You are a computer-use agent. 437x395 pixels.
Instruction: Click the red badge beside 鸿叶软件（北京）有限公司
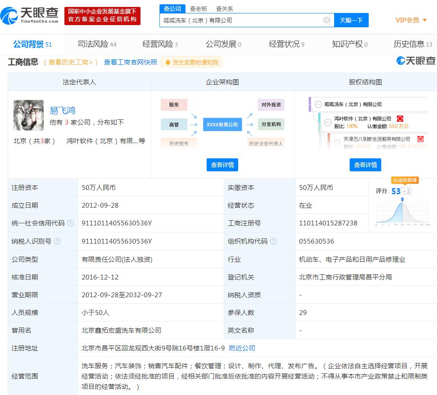[x=401, y=118]
